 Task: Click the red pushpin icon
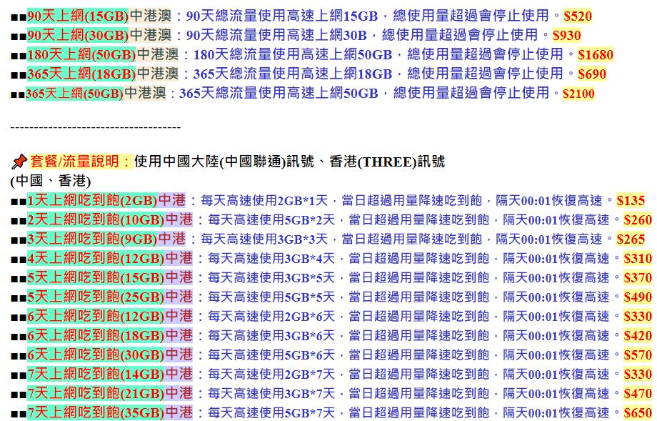tap(19, 161)
